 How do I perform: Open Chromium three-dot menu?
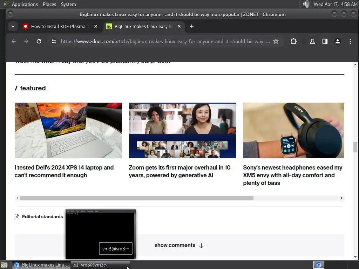click(x=350, y=41)
